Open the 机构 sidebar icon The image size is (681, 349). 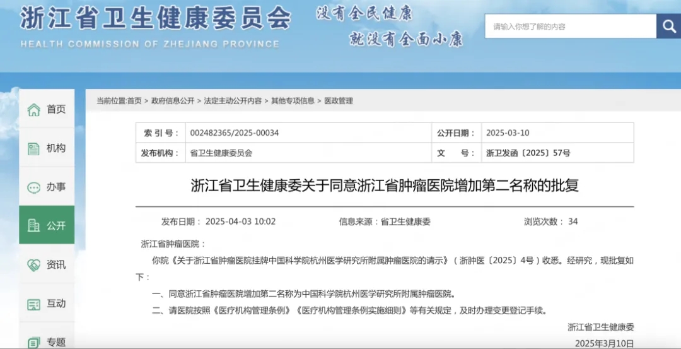tap(33, 149)
